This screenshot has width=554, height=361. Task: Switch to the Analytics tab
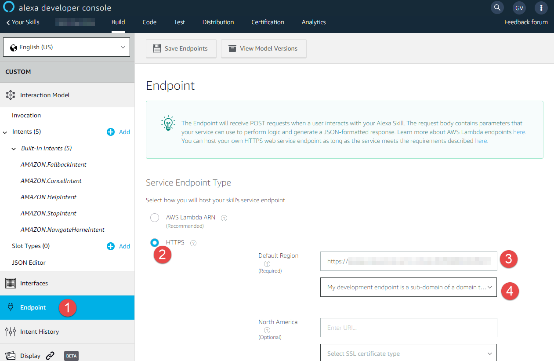click(x=314, y=22)
